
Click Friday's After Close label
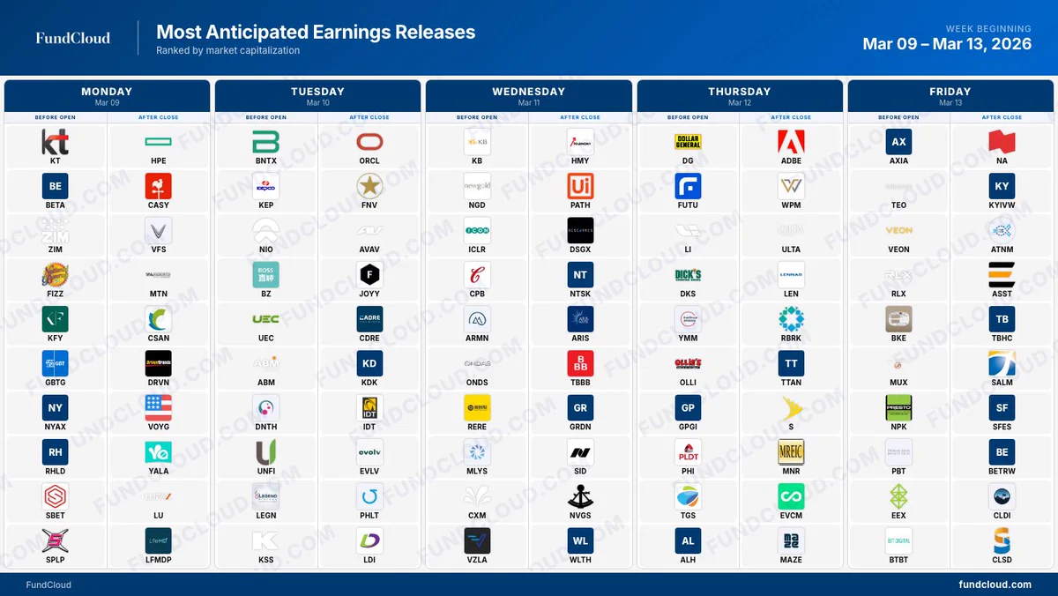1002,117
